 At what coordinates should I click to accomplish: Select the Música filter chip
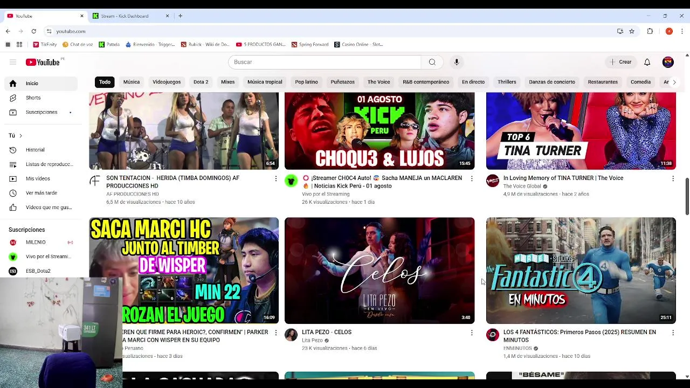(x=132, y=82)
